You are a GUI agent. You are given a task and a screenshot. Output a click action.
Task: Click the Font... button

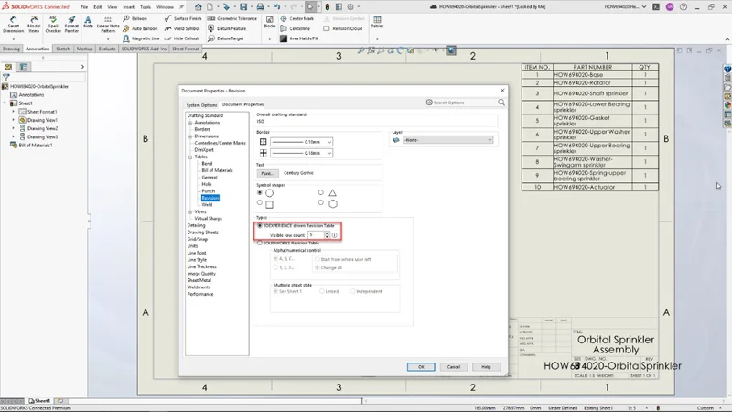267,172
